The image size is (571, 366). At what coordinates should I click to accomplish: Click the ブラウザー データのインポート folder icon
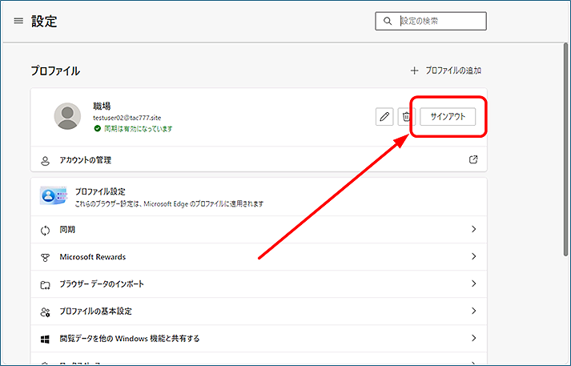tap(45, 285)
